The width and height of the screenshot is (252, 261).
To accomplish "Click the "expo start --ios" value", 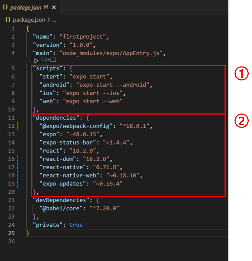I will [x=93, y=93].
